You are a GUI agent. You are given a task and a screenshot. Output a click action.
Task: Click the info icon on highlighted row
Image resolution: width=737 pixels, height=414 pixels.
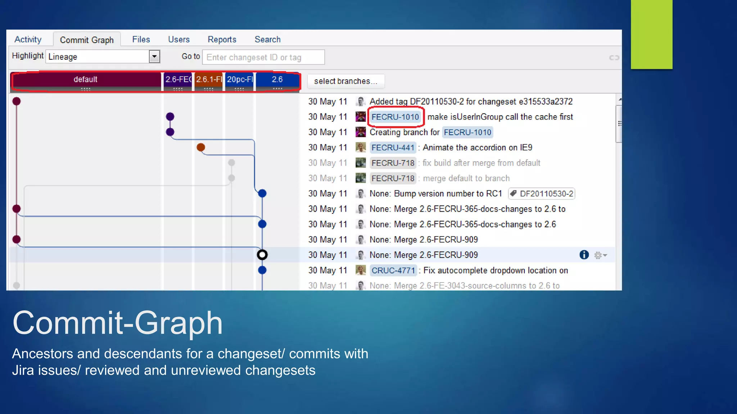click(x=584, y=255)
